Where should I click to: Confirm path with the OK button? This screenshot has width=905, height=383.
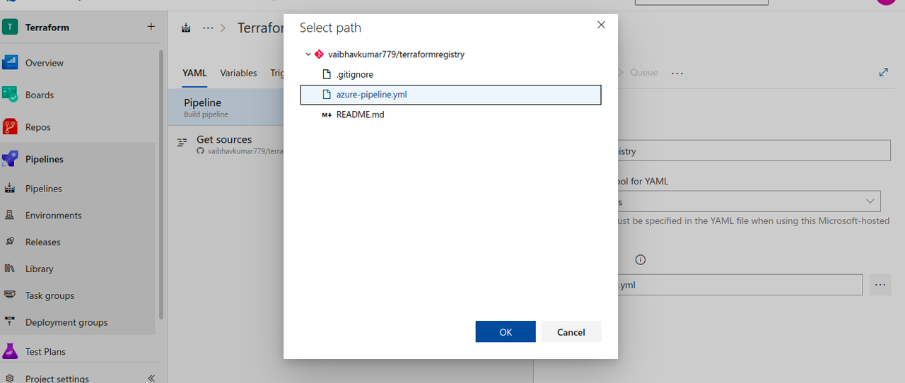[506, 332]
